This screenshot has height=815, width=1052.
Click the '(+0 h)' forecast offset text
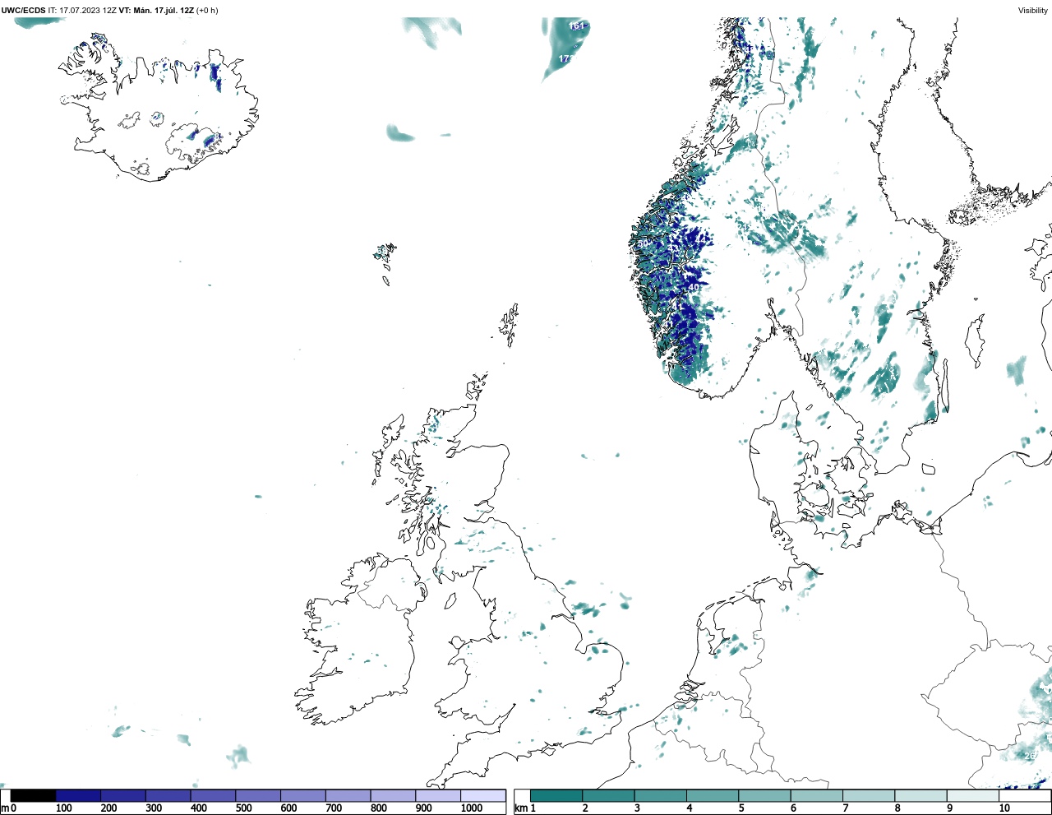(207, 11)
